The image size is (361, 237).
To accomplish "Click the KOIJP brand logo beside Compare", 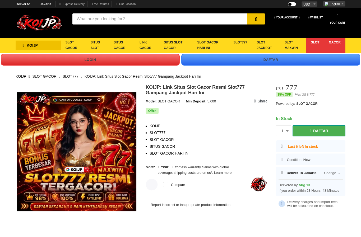I will click(259, 184).
